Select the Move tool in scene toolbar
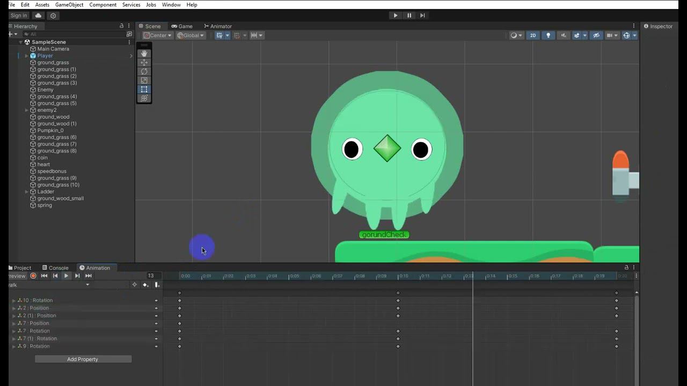This screenshot has height=386, width=687. click(144, 63)
